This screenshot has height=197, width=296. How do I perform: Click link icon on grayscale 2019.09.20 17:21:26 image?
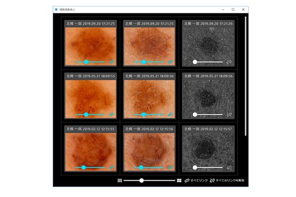tap(229, 62)
